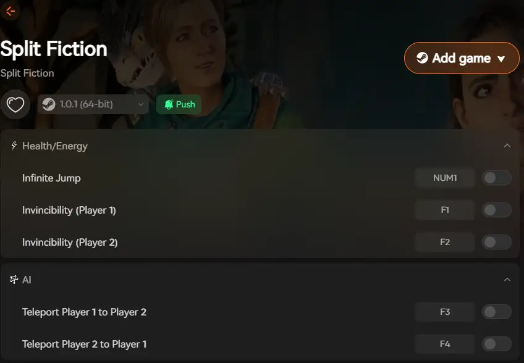Image resolution: width=524 pixels, height=363 pixels.
Task: Open the 1.0.1 (64-bit) version dropdown
Action: click(93, 104)
